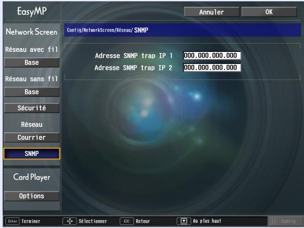Viewport: 304px width, 228px height.
Task: Click the dimmed Config button
Action: pyautogui.click(x=285, y=221)
